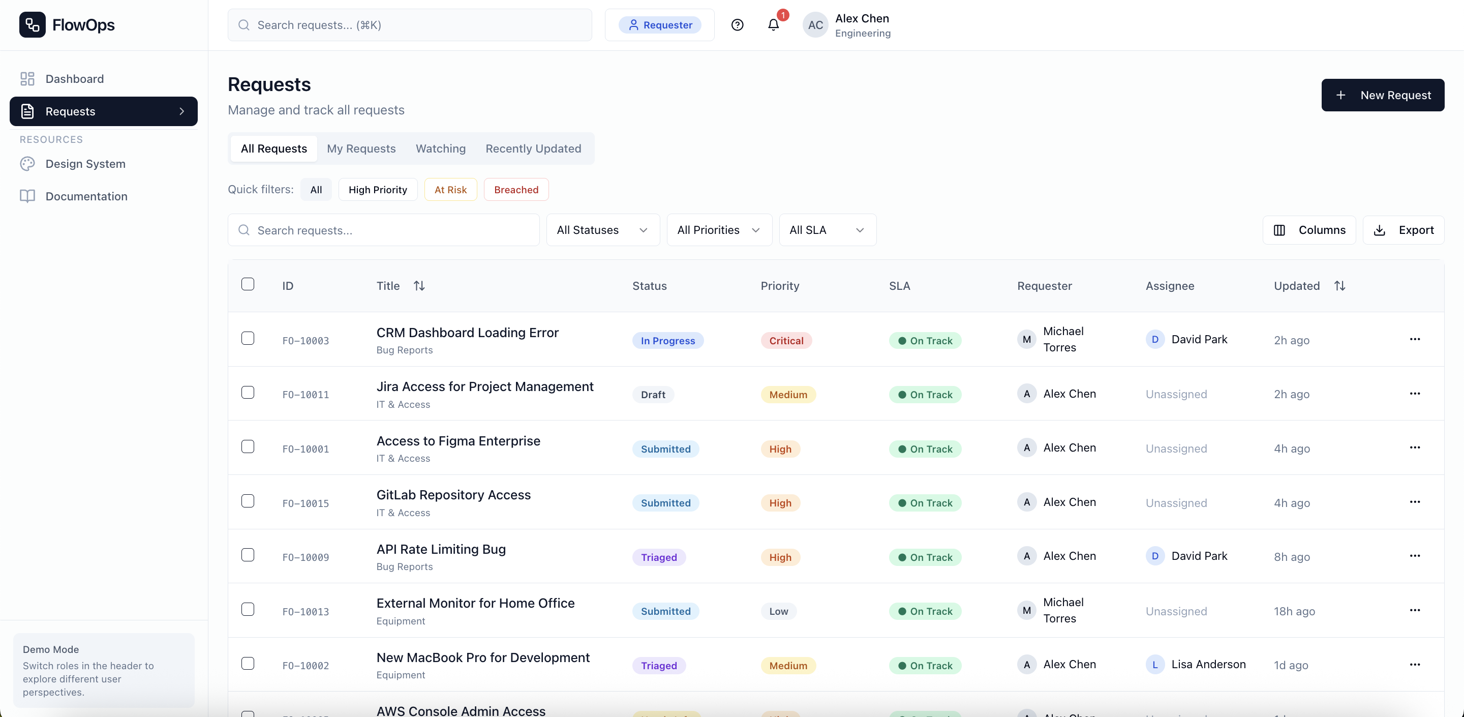The width and height of the screenshot is (1464, 717).
Task: Select checkbox for FO-10011 row
Action: (x=248, y=393)
